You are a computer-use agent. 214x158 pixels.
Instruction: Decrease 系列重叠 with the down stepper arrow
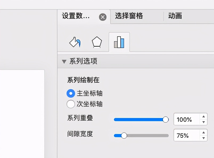pos(204,122)
